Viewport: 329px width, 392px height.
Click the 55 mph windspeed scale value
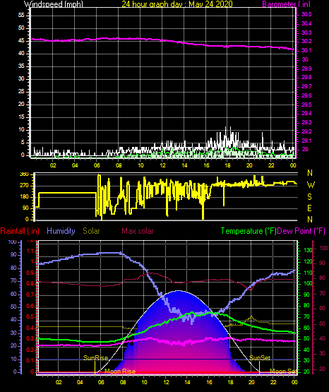tap(21, 16)
